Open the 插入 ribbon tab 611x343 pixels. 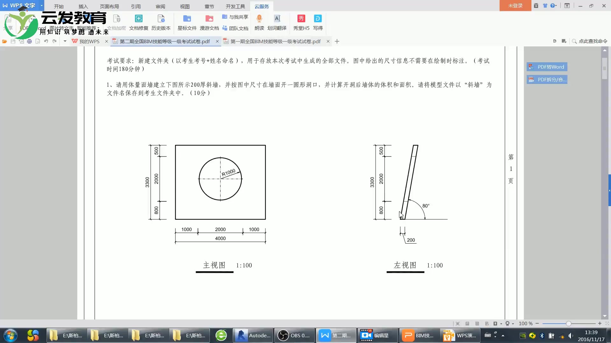[x=83, y=6]
